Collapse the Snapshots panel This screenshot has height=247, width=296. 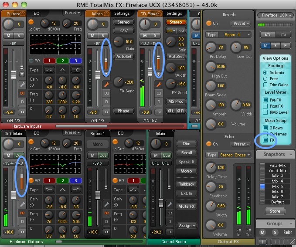[x=291, y=155]
